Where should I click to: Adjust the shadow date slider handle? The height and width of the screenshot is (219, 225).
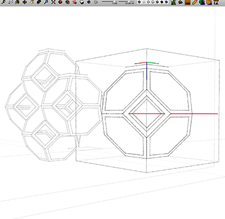tap(114, 2)
